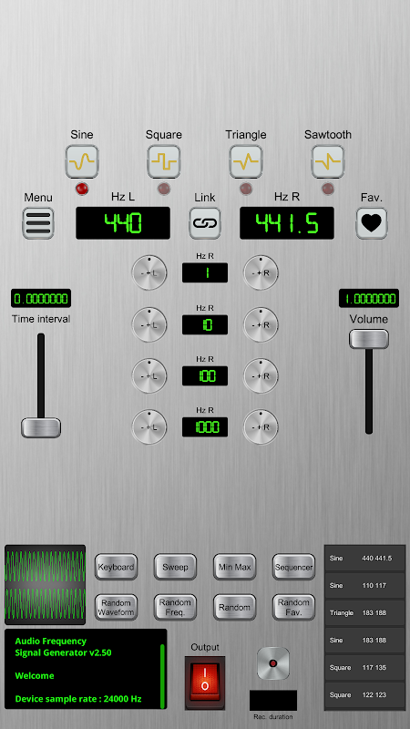Screen dimensions: 410x729
Task: Click the Volume value display 1.0000000
Action: click(369, 298)
